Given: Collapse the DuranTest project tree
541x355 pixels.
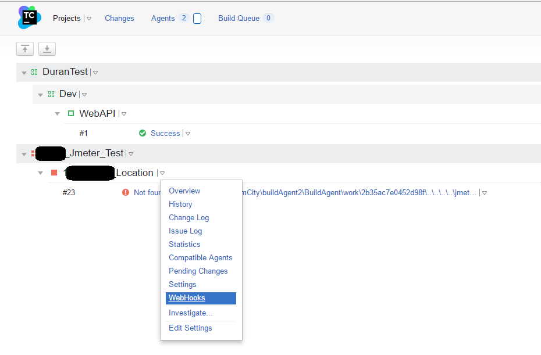Looking at the screenshot, I should tap(24, 73).
